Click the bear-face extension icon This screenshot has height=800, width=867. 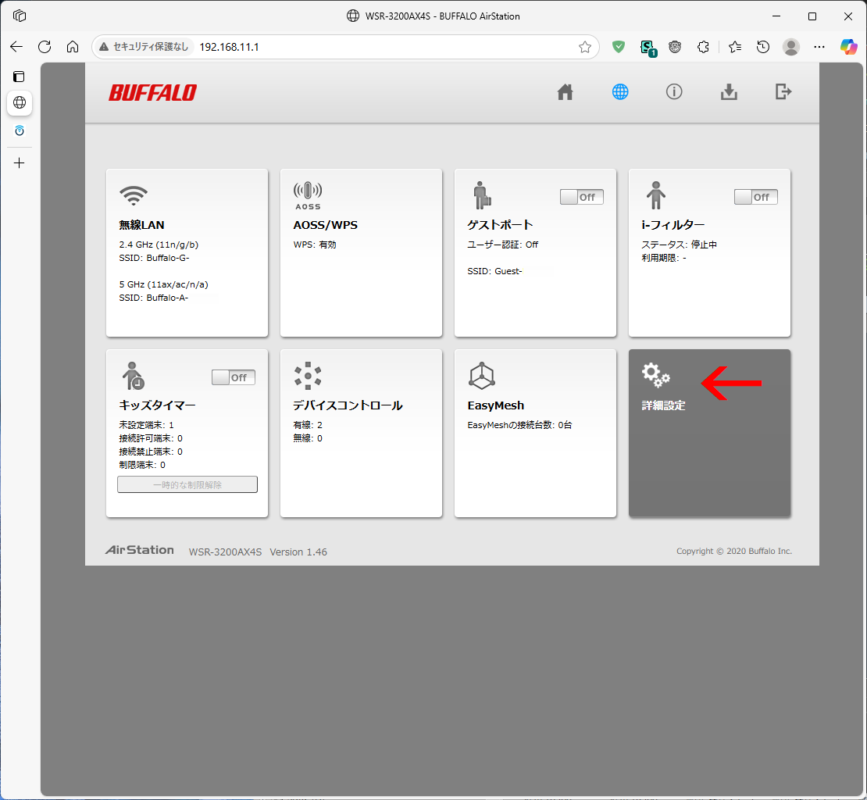coord(675,47)
